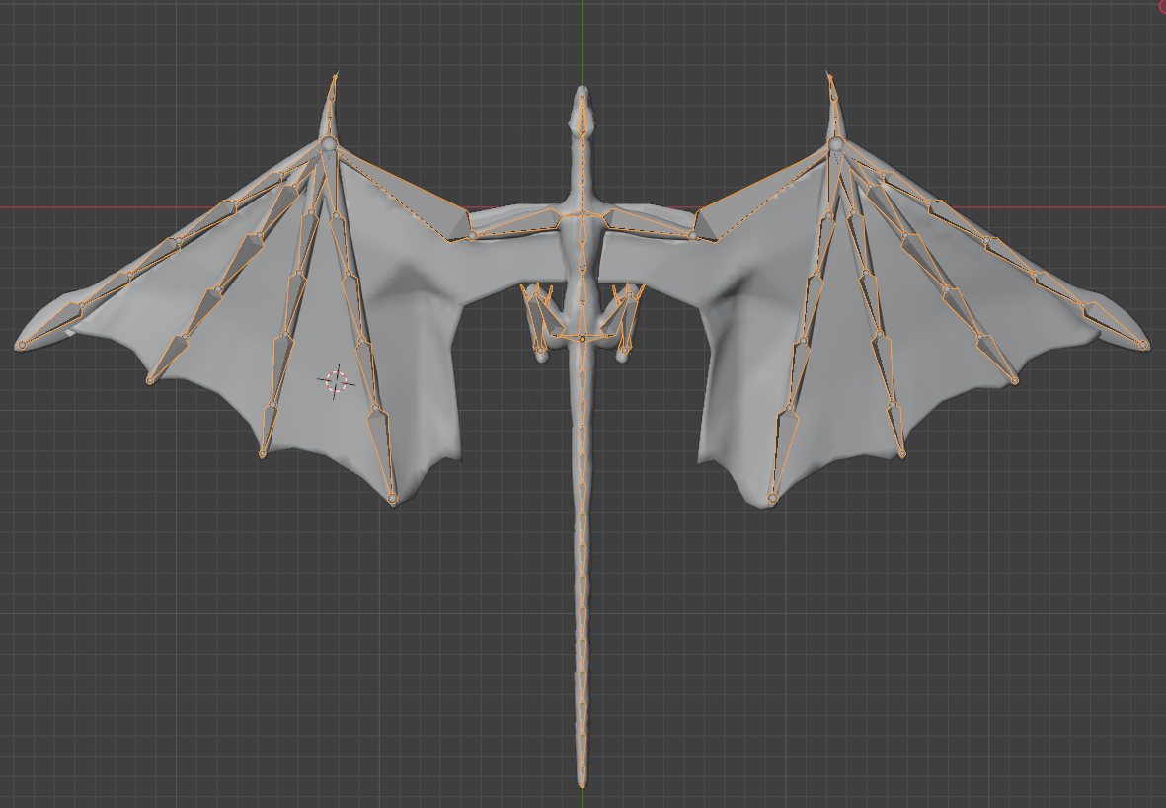Viewport: 1166px width, 808px height.
Task: Click the right wing elbow joint near the body
Action: point(692,236)
